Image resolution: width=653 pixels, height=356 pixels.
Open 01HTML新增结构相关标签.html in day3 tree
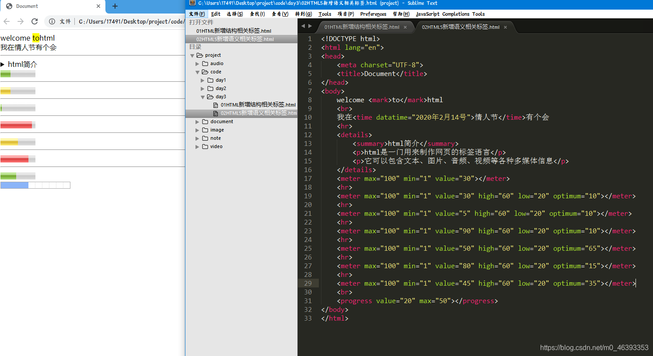point(258,105)
